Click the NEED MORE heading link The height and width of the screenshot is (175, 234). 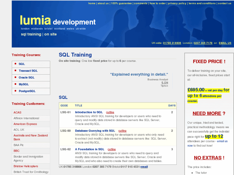coord(207,113)
